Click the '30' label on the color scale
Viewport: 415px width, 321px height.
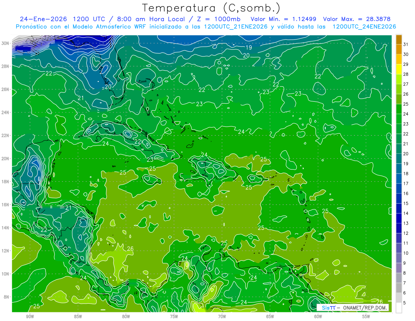(406, 54)
